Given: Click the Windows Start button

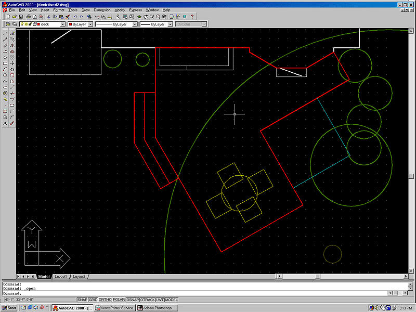Looking at the screenshot, I should tap(9, 308).
